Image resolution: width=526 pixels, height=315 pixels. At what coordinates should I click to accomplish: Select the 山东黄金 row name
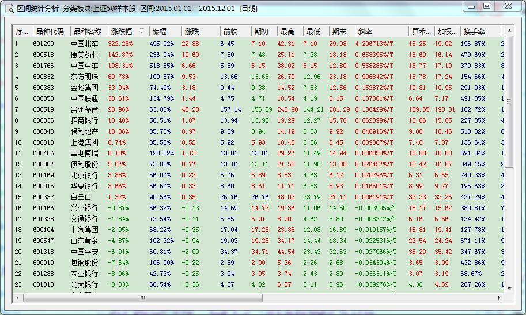(84, 241)
